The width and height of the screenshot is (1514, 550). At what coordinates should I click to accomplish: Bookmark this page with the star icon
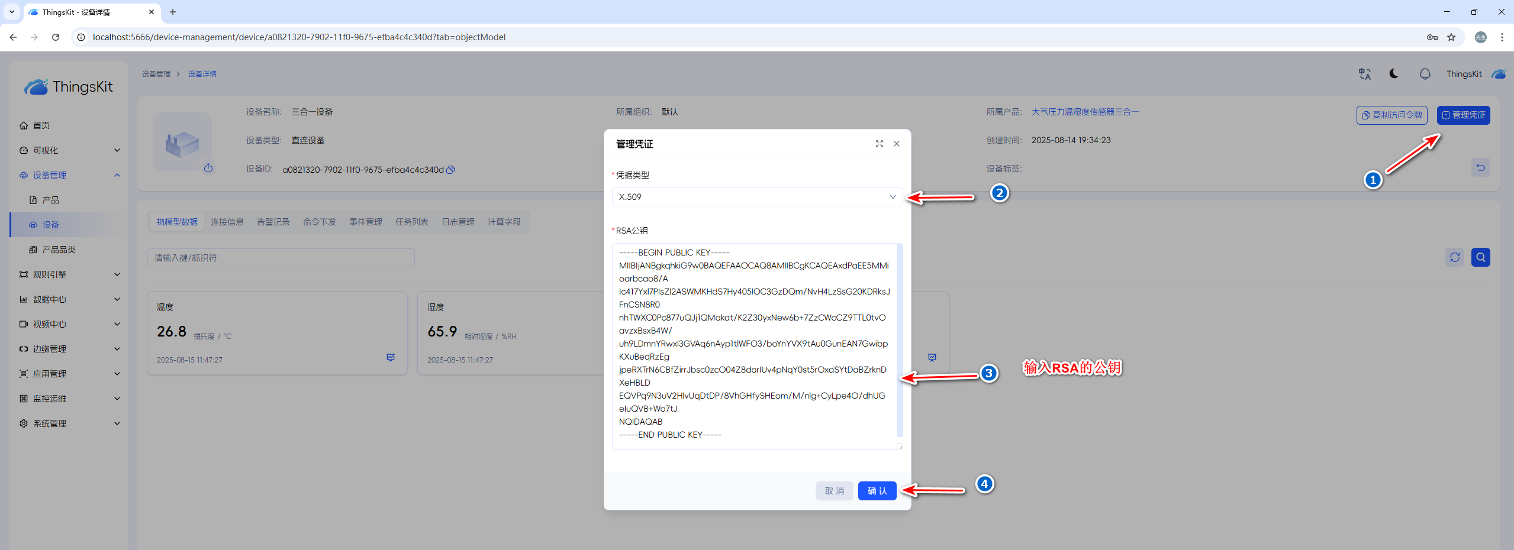(1451, 37)
